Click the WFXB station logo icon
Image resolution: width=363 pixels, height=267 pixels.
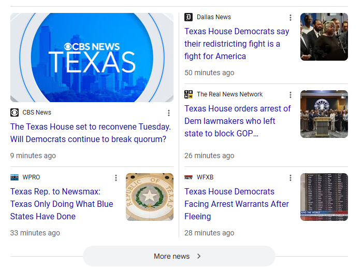(188, 177)
